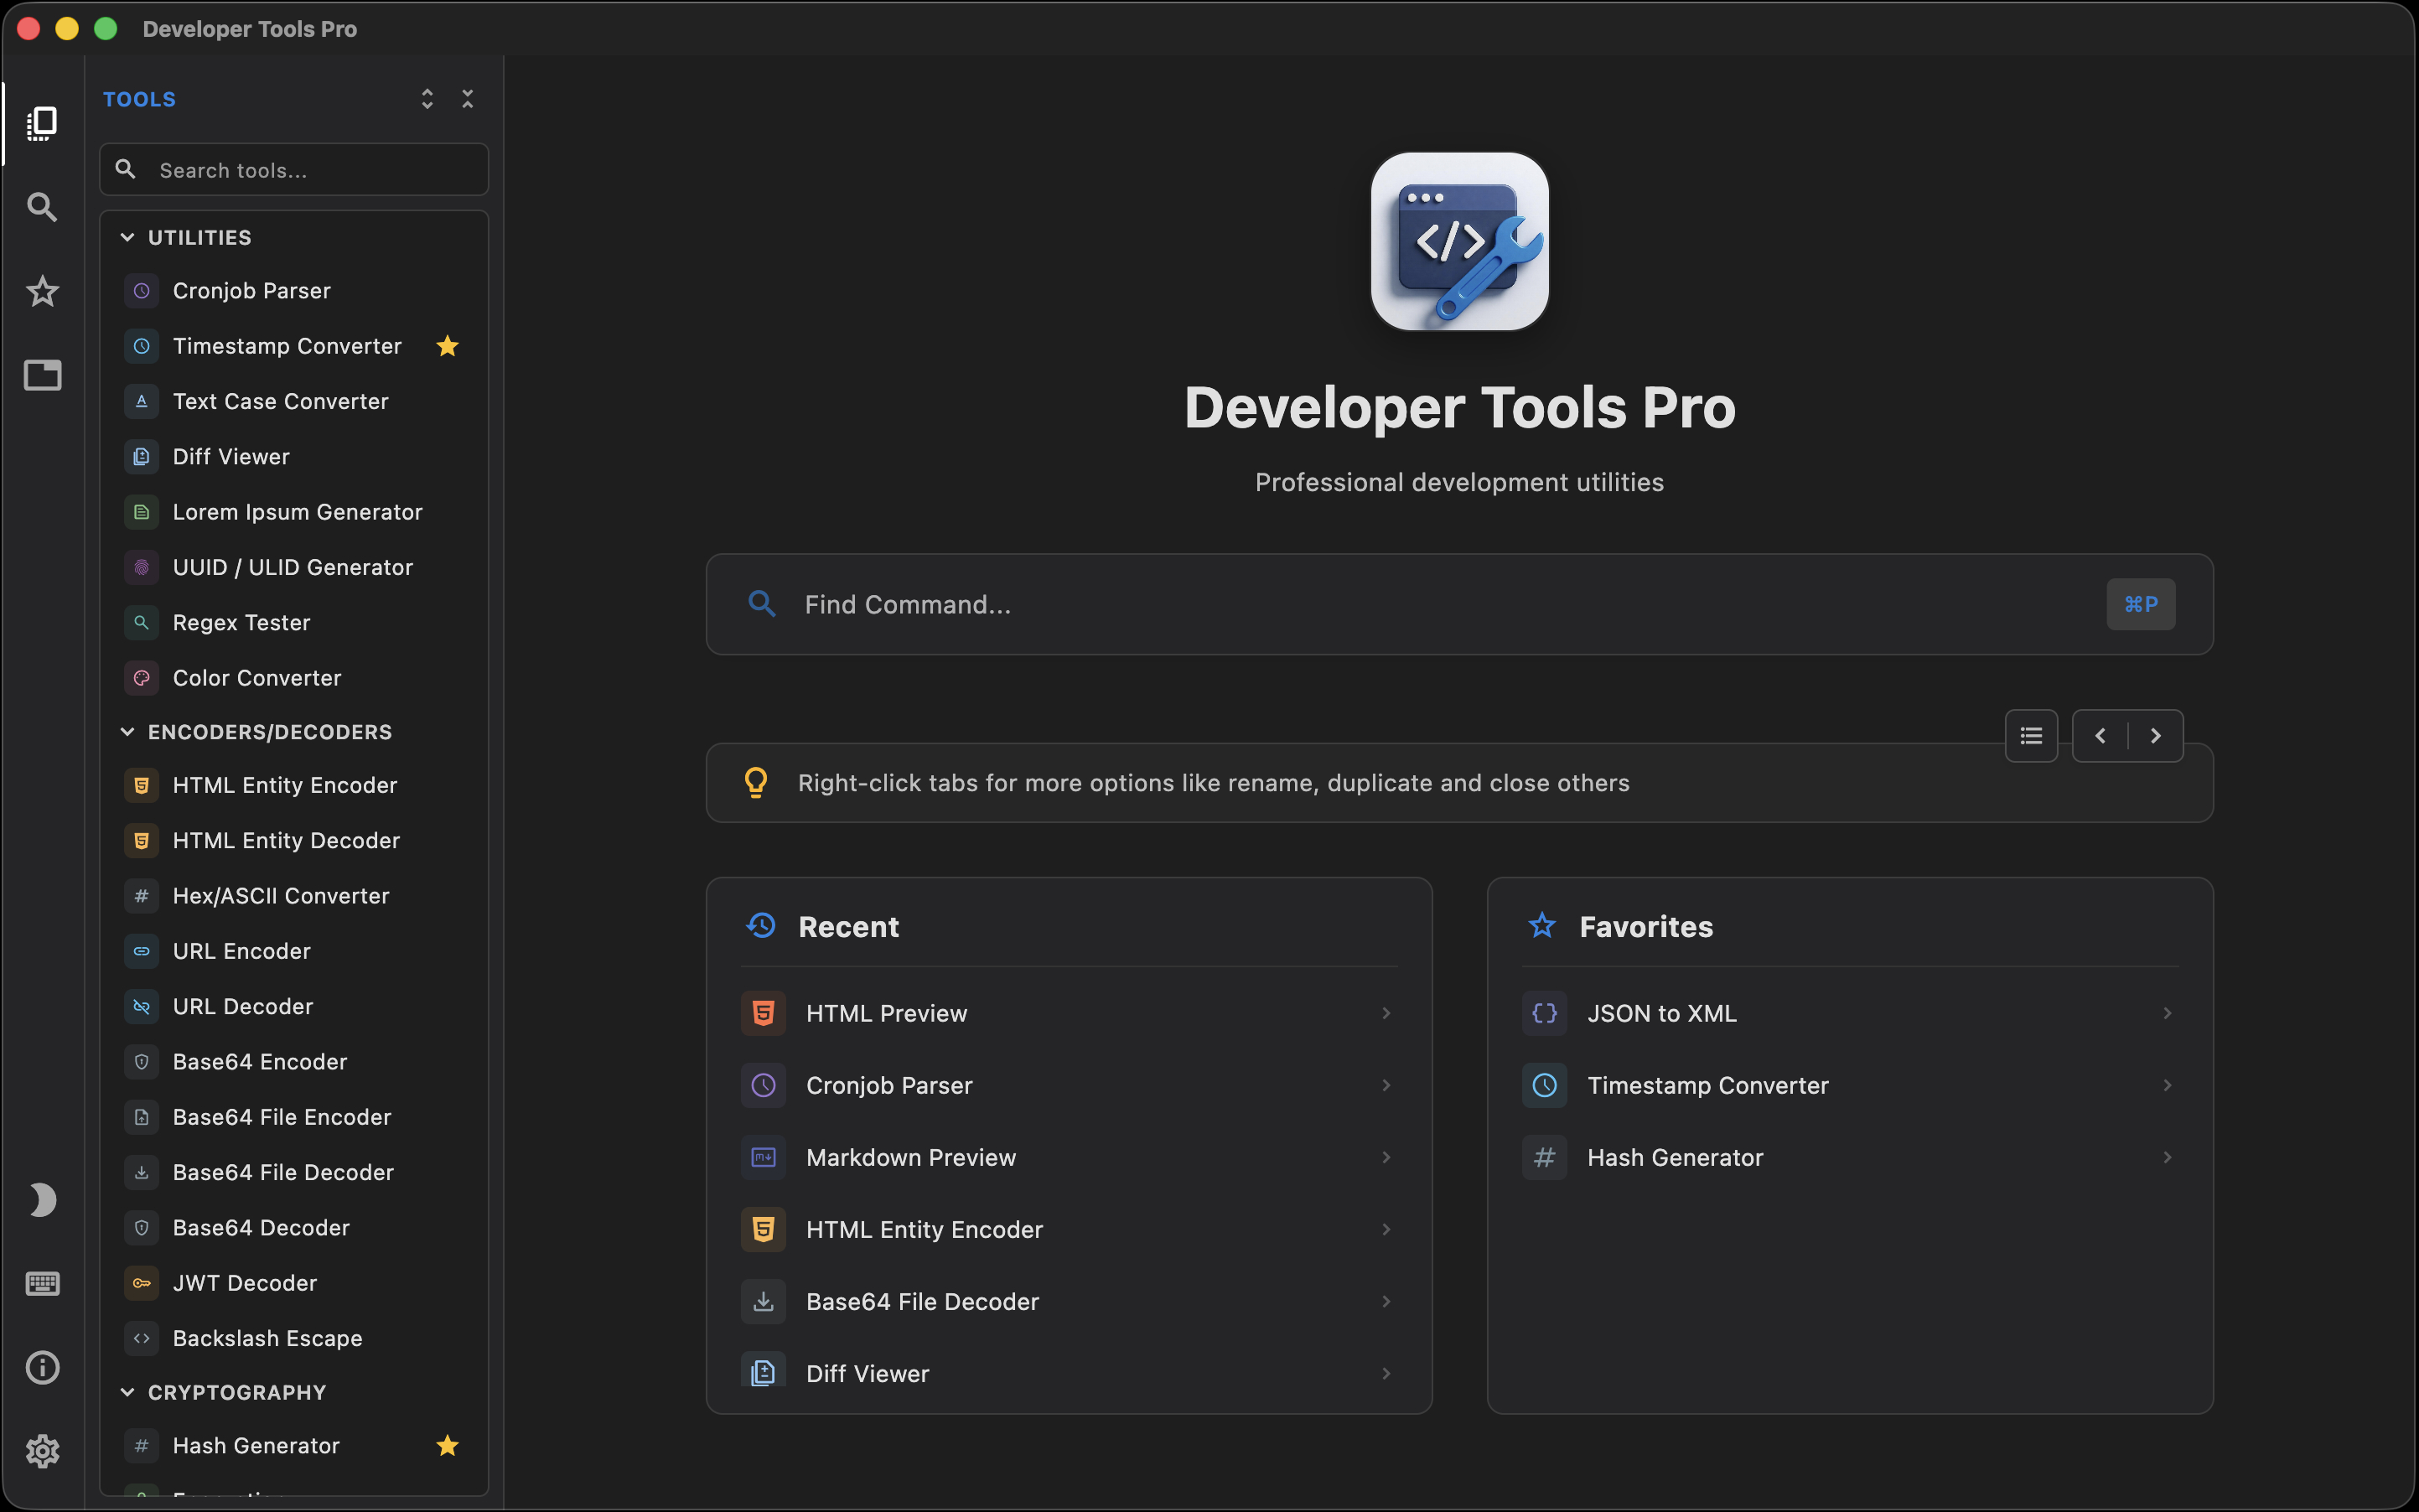
Task: Click Lorem Ipsum Generator icon
Action: pyautogui.click(x=142, y=512)
